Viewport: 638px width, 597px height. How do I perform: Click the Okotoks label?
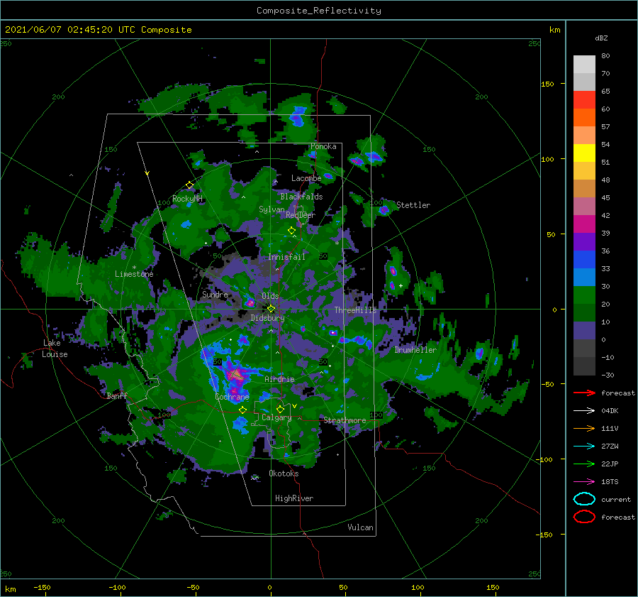tap(284, 473)
